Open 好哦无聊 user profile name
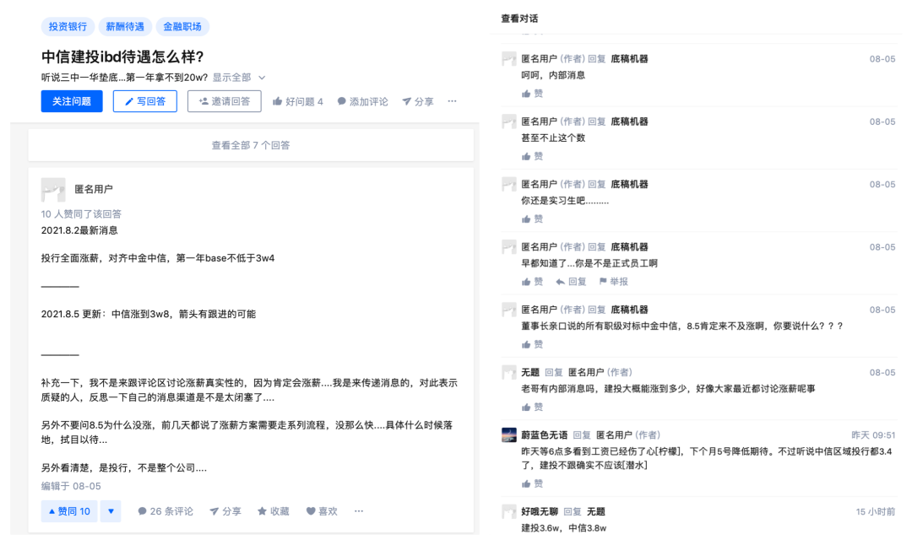 pyautogui.click(x=540, y=512)
